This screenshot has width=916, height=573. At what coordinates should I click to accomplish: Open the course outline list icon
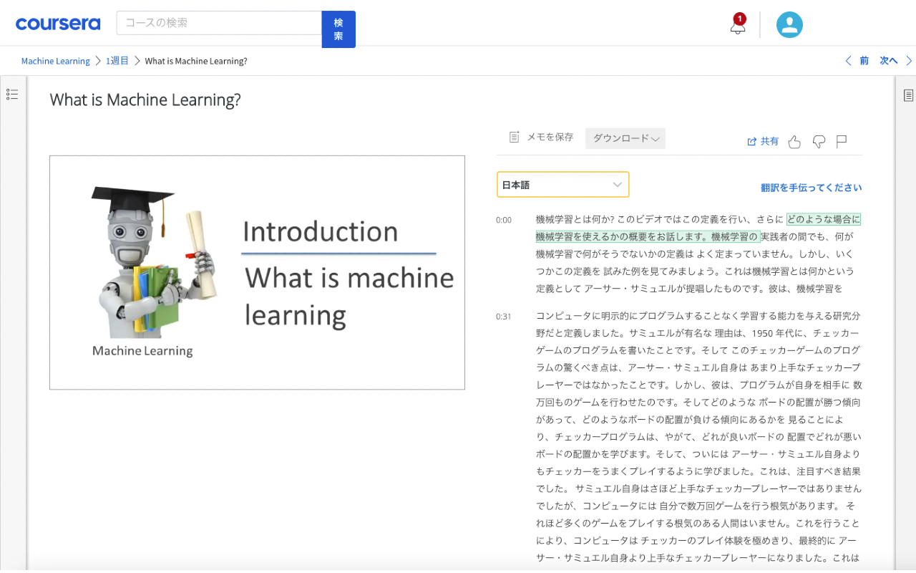pos(11,93)
